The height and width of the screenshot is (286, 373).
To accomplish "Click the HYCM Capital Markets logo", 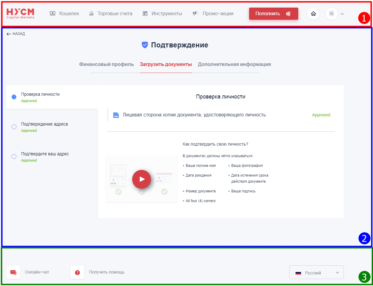I will pos(20,14).
